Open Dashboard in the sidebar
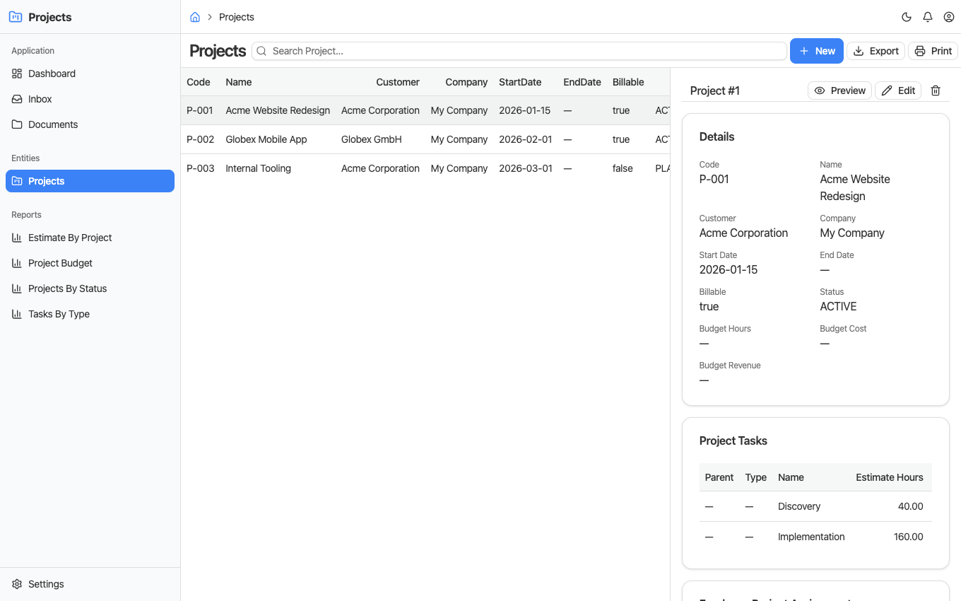This screenshot has height=601, width=961. [90, 74]
